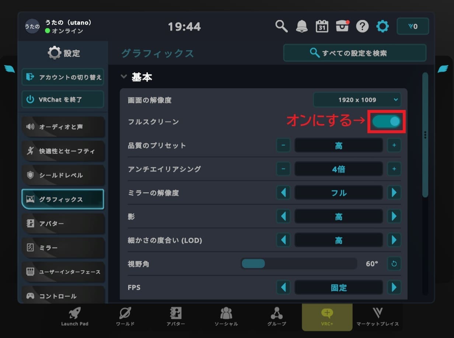Collapse the 基本 section chevron

click(x=123, y=77)
